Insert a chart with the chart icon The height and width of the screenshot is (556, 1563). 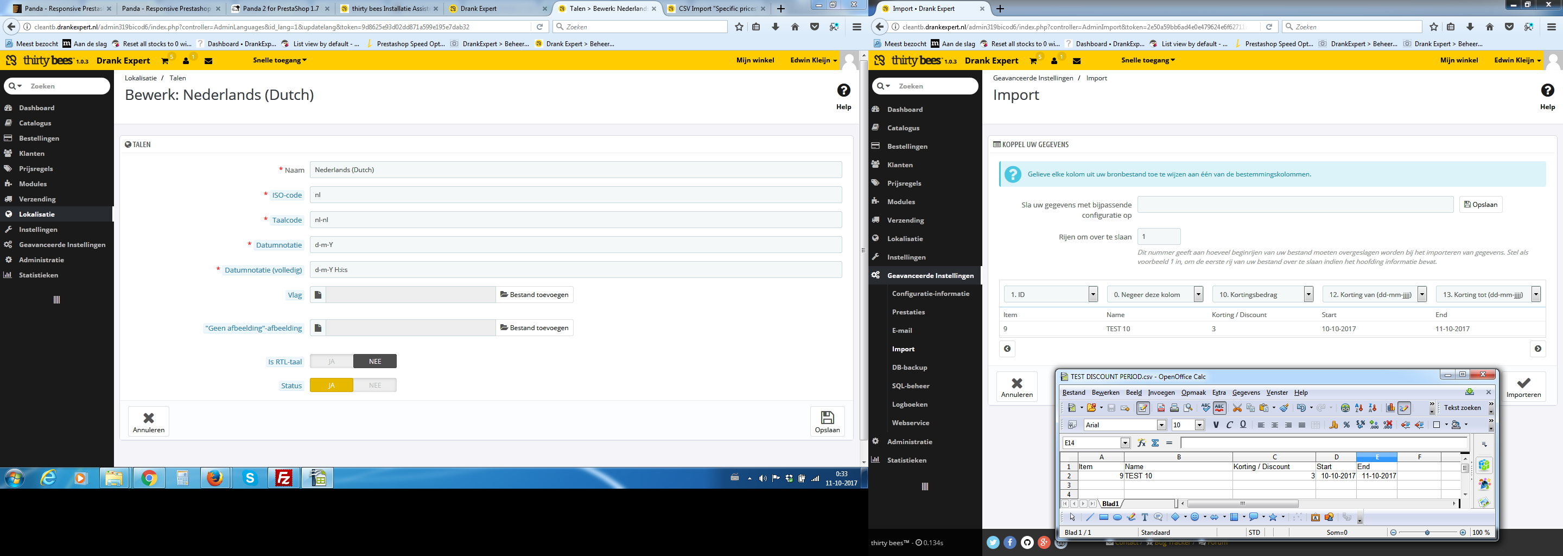click(1390, 408)
